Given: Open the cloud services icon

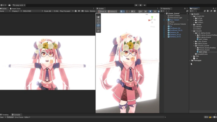Looking at the screenshot, I should [x=9, y=5].
